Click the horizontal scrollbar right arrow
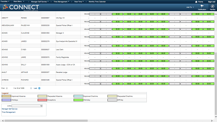Viewport: 217px width, 122px height. [212, 121]
